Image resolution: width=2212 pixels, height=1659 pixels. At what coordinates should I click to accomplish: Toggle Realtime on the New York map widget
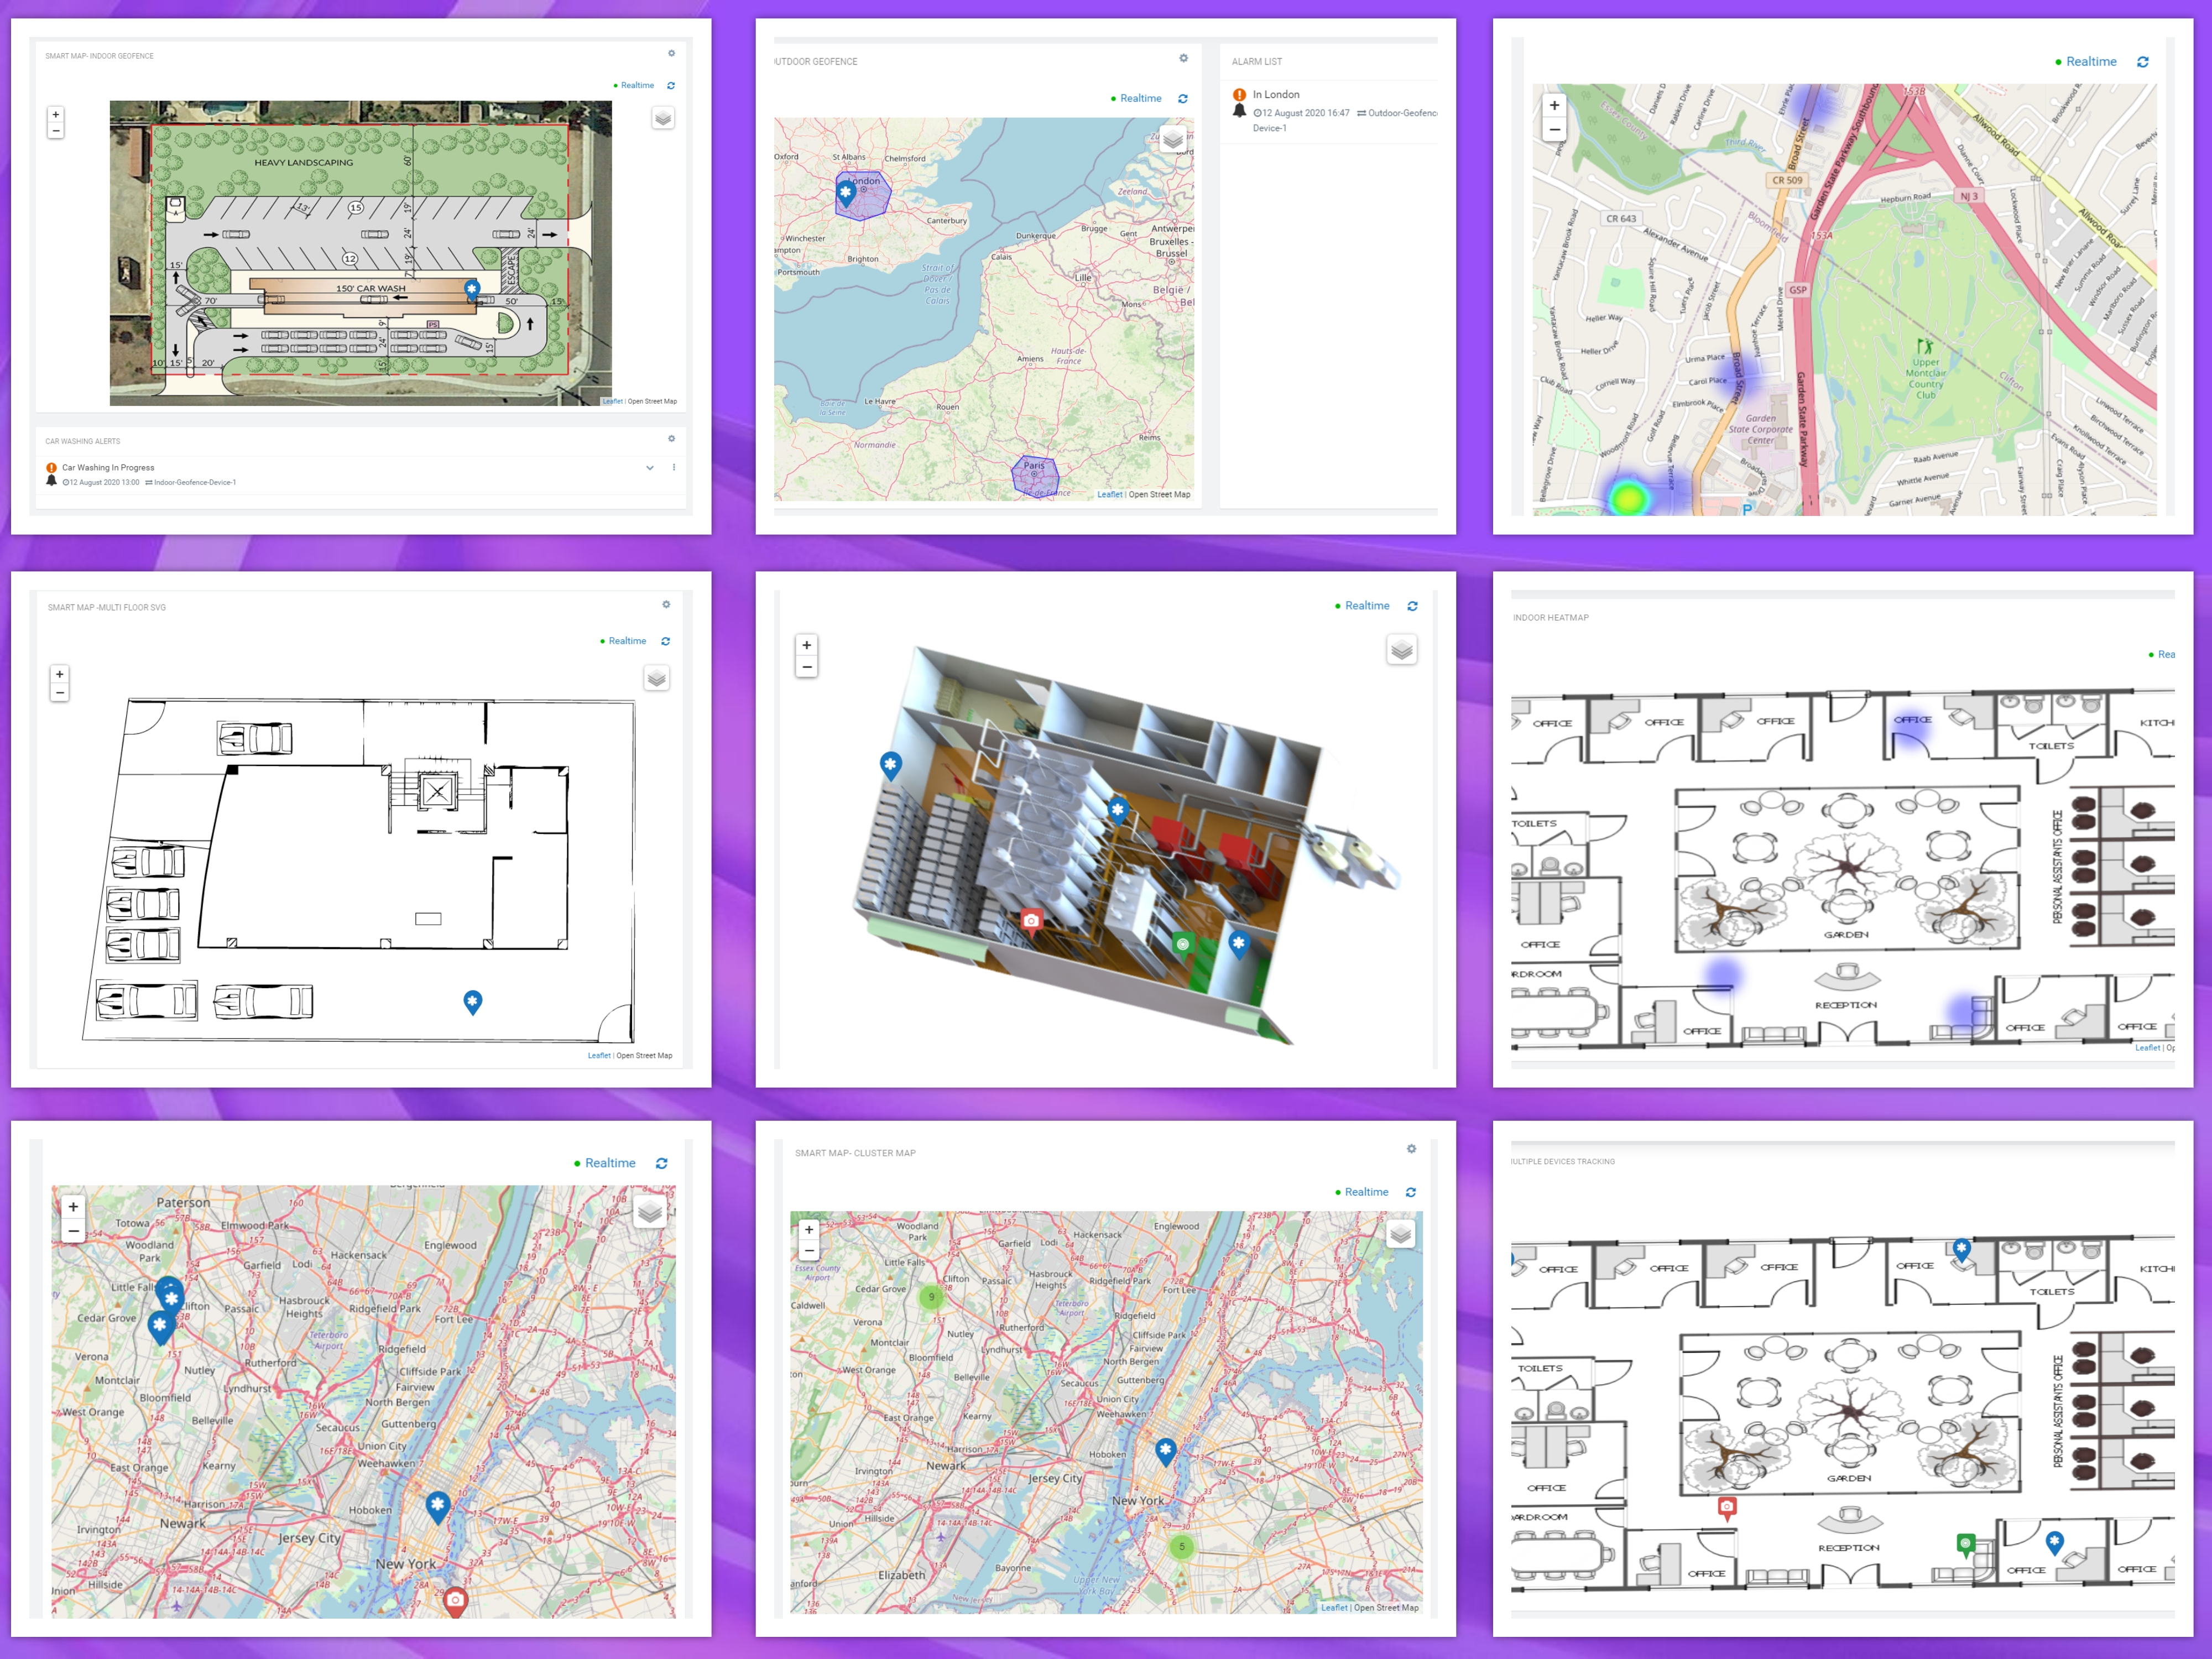tap(605, 1164)
